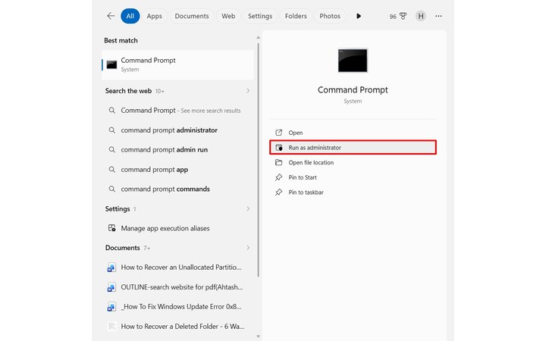Click document icon for OUTLINE-search file
Screen dimensions: 546x341
[x=111, y=287]
